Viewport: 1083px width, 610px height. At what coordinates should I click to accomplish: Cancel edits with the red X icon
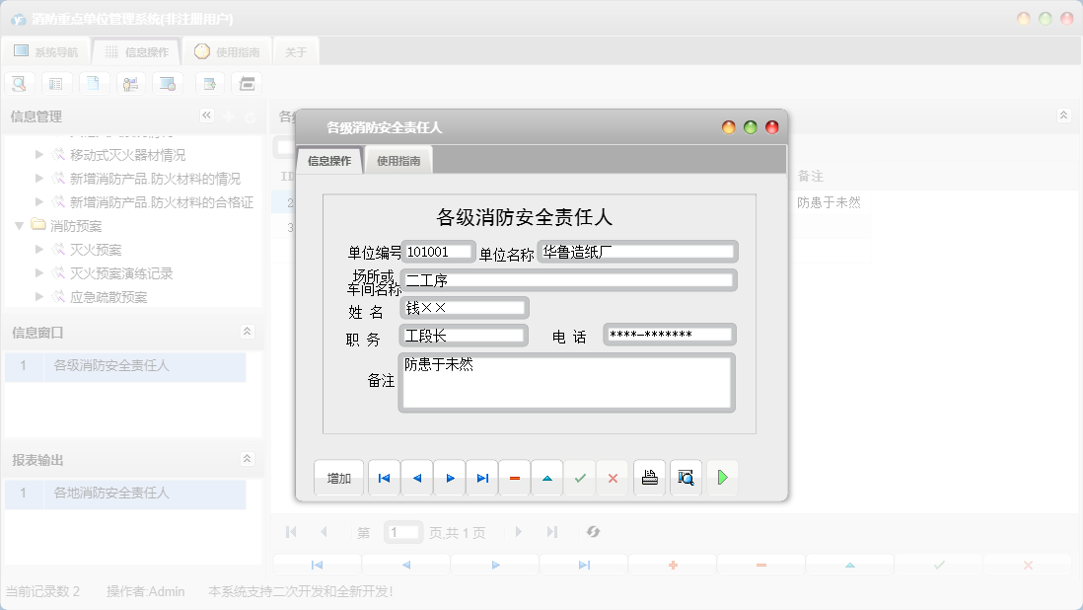(613, 477)
